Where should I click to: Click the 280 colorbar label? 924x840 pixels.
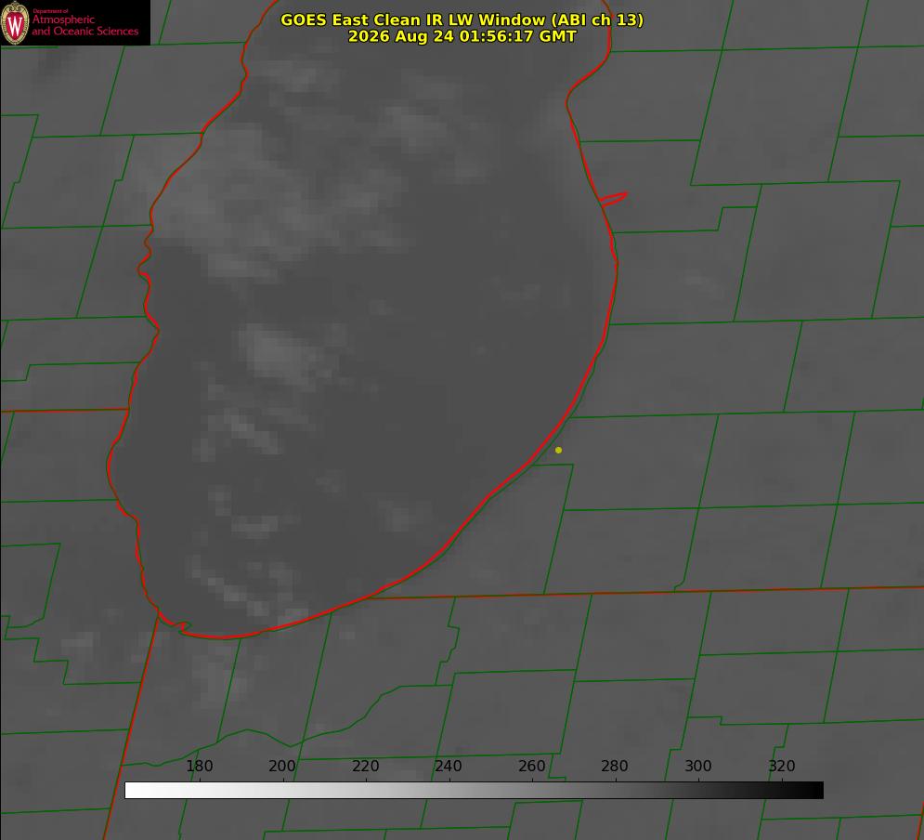click(x=615, y=766)
